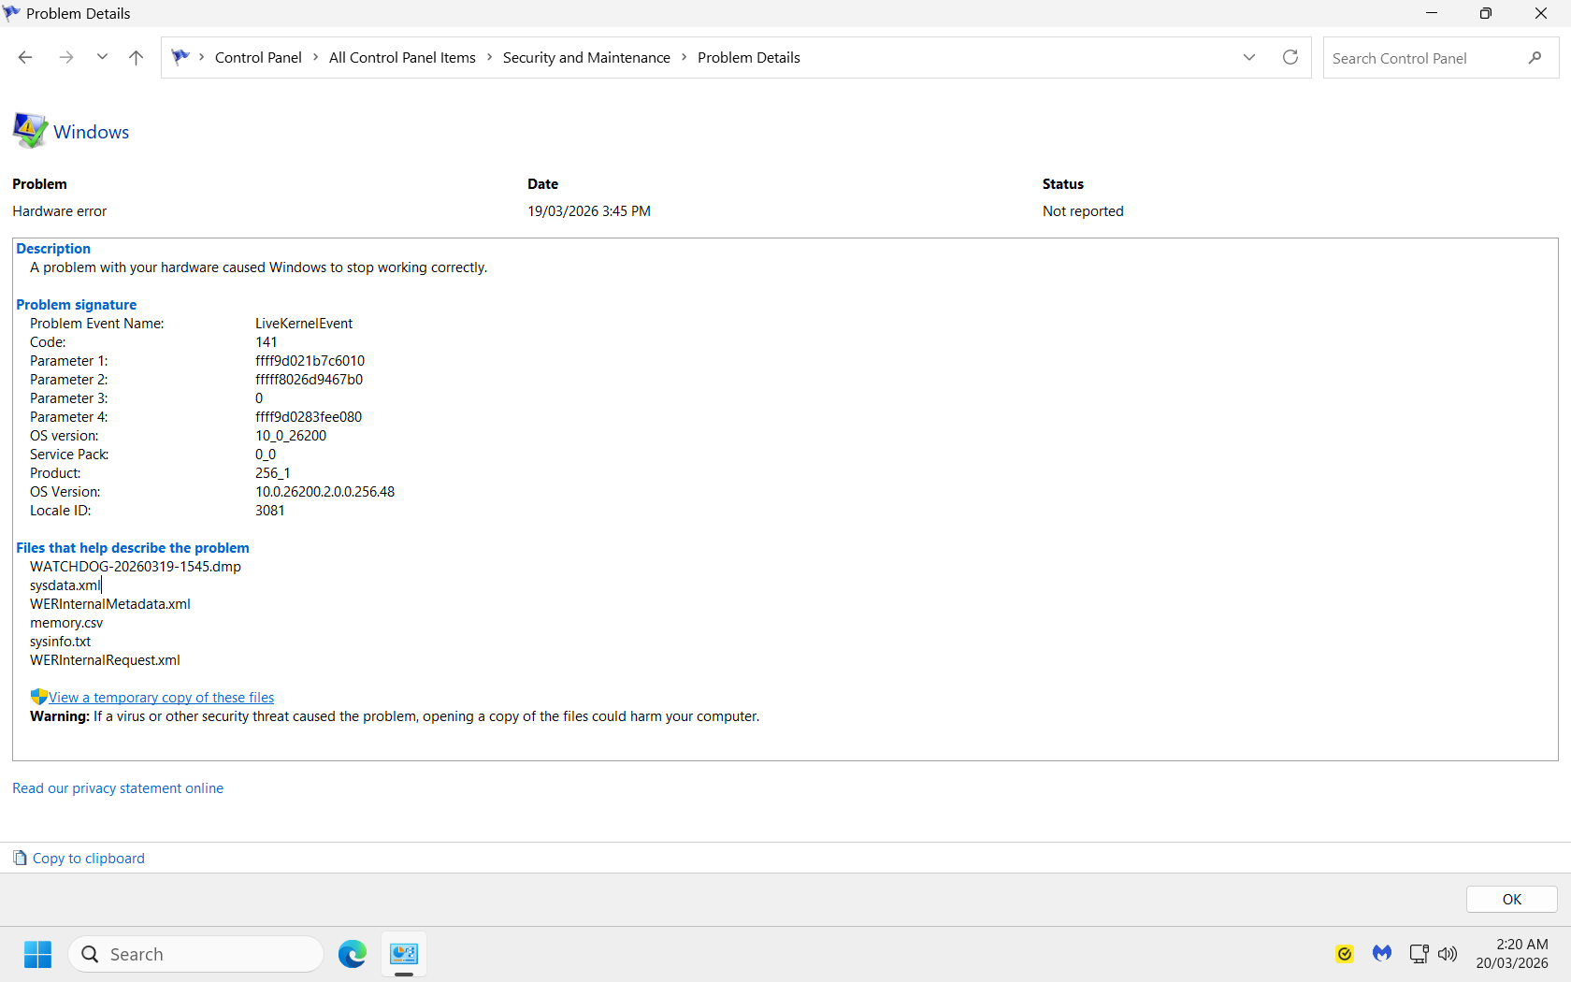Click the taskbar Search box
1571x982 pixels.
click(x=196, y=954)
